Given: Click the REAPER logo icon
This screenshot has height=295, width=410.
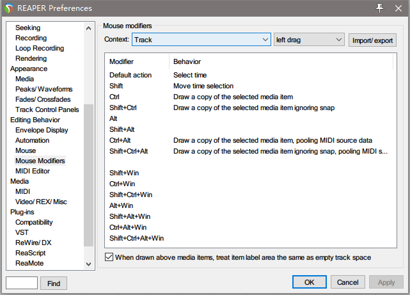Looking at the screenshot, I should [x=9, y=8].
